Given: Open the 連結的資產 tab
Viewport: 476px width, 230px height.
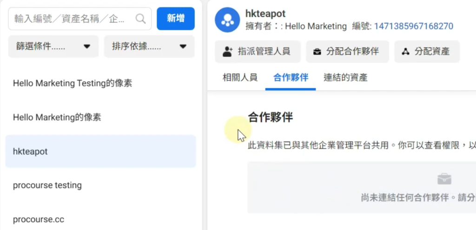Looking at the screenshot, I should 345,78.
